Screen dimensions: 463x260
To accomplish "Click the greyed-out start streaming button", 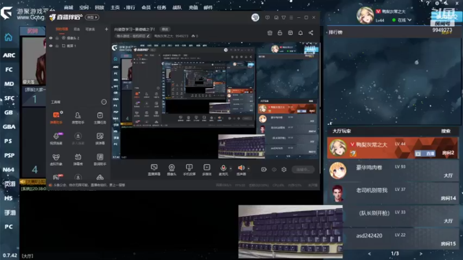I will click(303, 169).
